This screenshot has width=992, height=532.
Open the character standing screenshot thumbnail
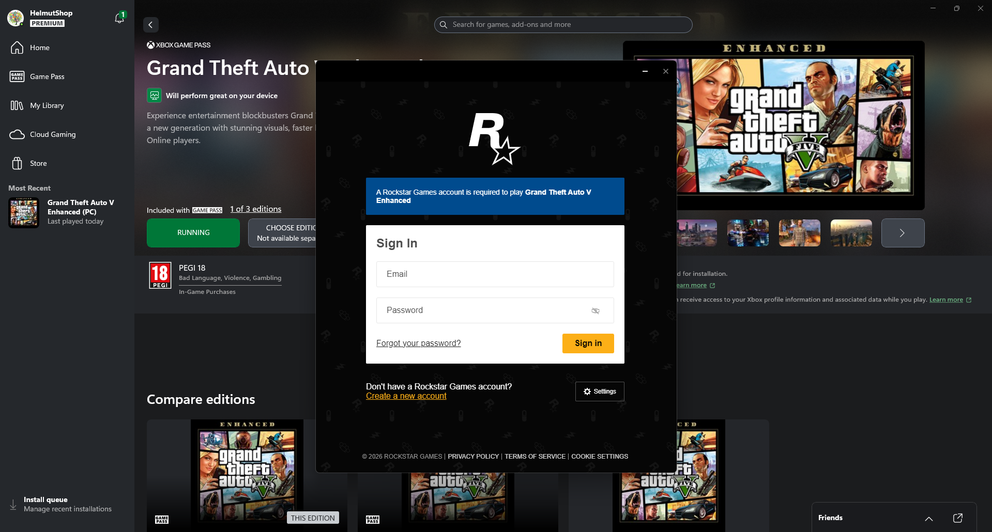(800, 233)
